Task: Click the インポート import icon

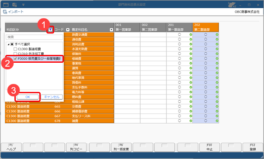Action: pos(5,12)
